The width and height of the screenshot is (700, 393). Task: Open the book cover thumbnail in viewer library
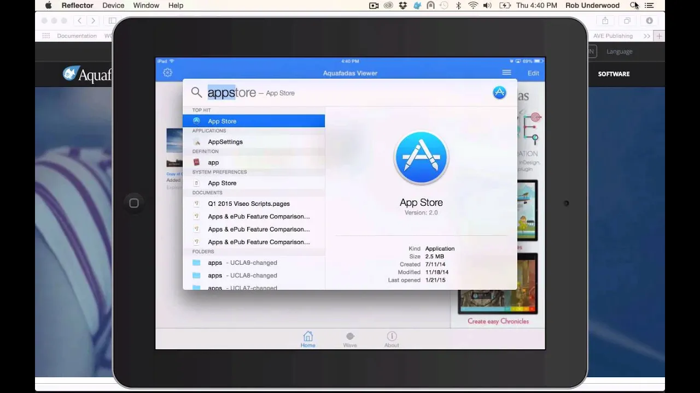[174, 147]
